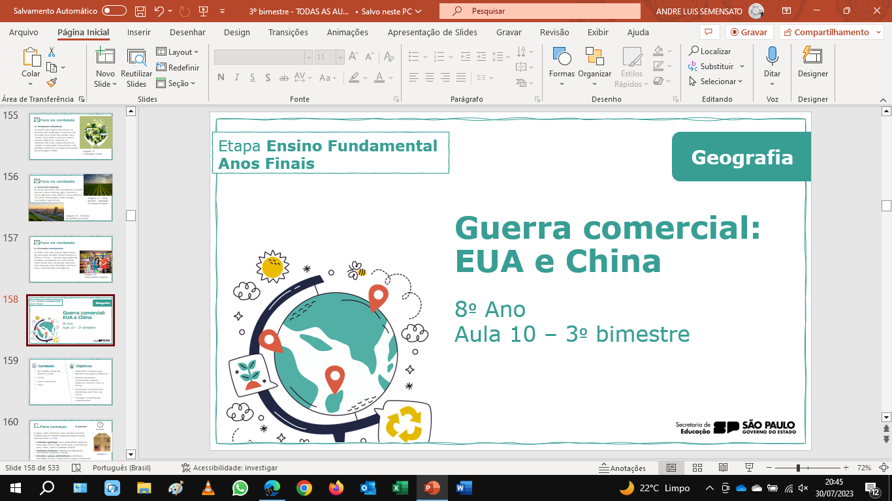The height and width of the screenshot is (501, 892).
Task: Select the Format Painter brush icon
Action: (x=52, y=82)
